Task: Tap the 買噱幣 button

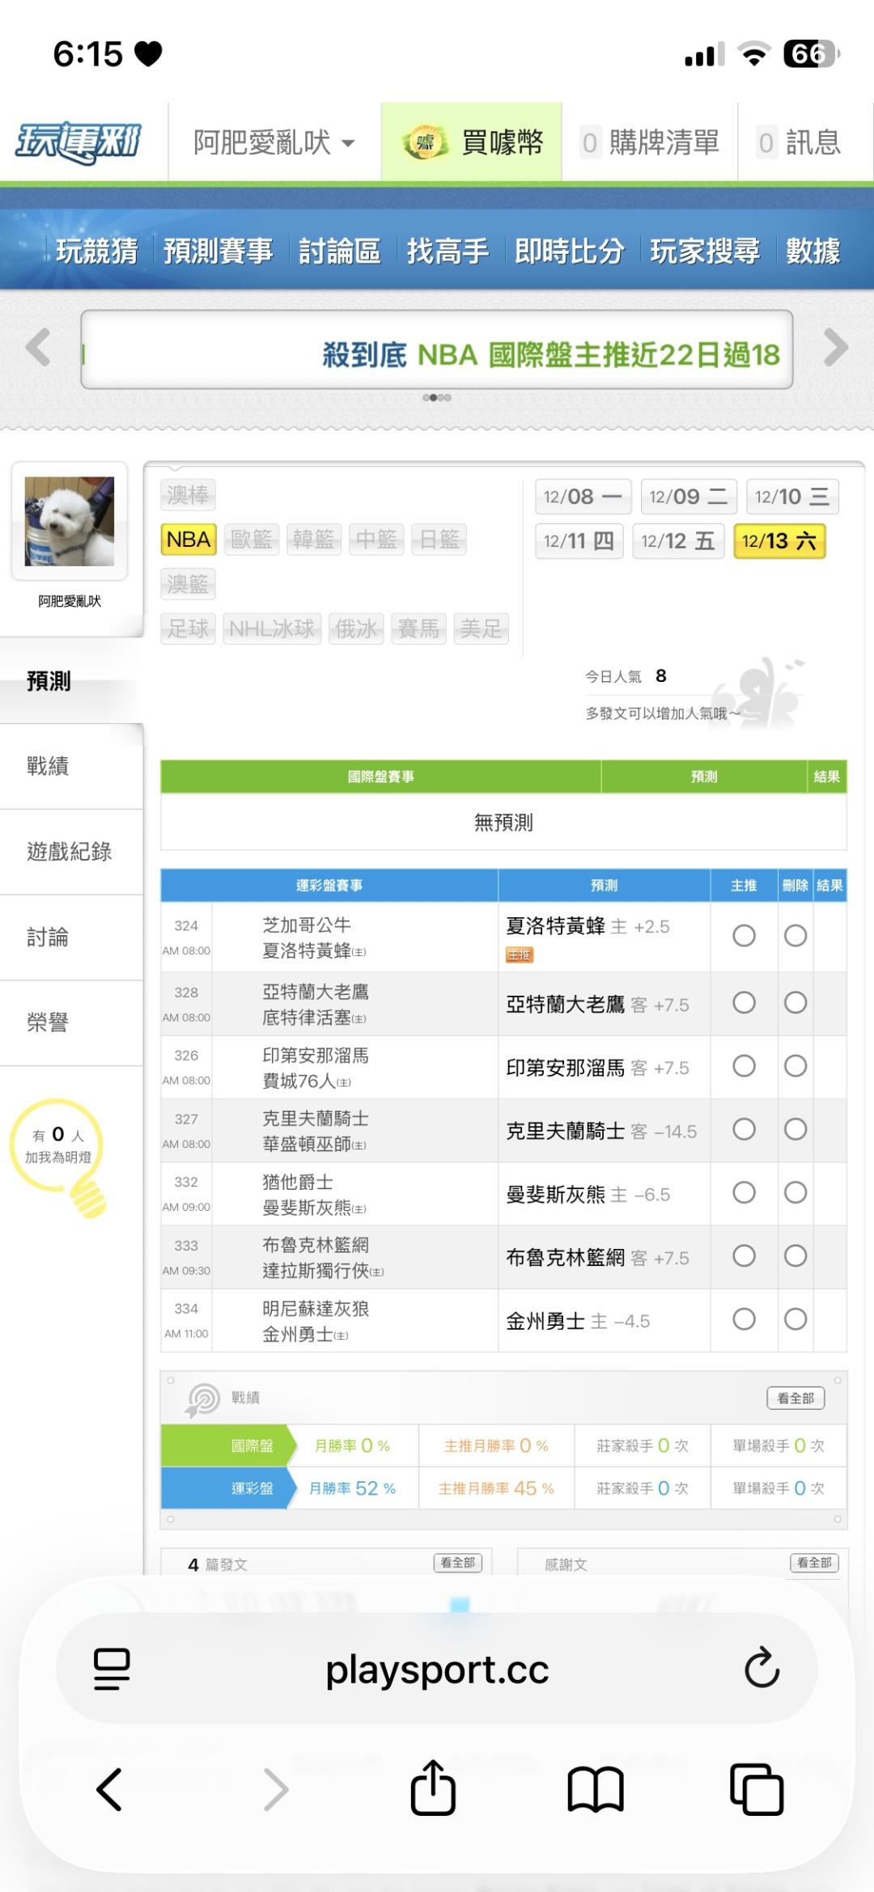Action: [x=472, y=143]
